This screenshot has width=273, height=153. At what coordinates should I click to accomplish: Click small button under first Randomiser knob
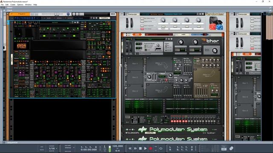point(163,26)
